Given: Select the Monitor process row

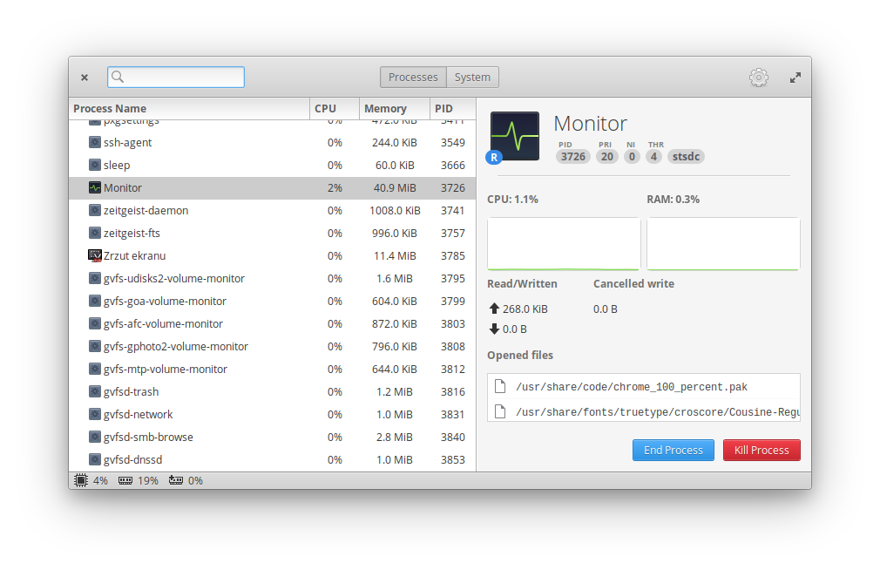Looking at the screenshot, I should click(272, 187).
